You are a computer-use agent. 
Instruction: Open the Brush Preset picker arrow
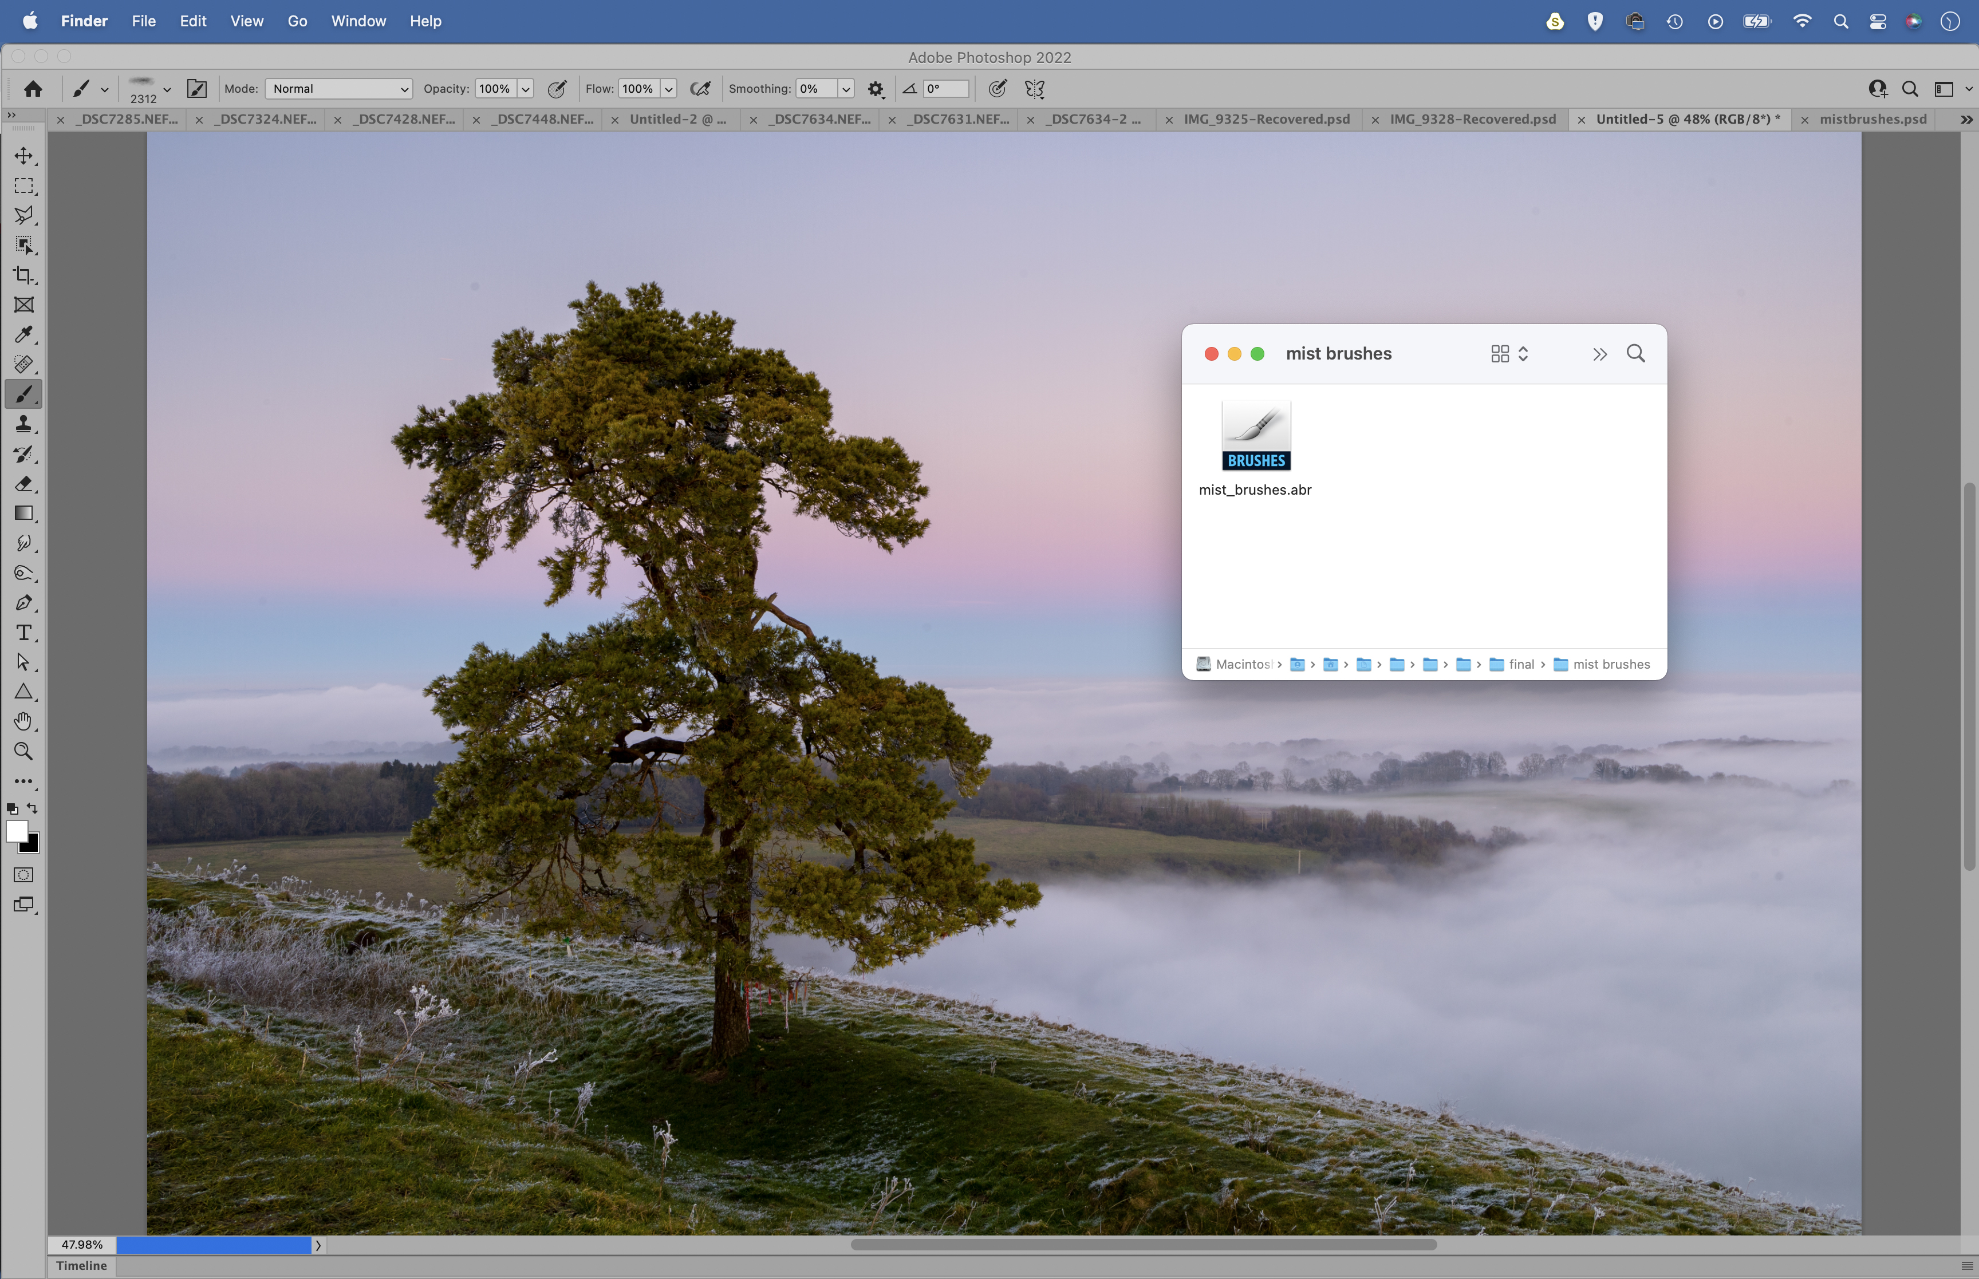[167, 89]
